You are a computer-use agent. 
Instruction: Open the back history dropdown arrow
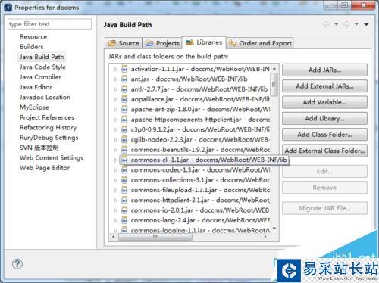click(x=337, y=24)
